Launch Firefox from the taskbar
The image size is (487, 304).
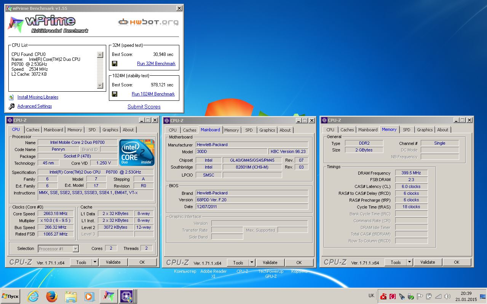tap(52, 296)
